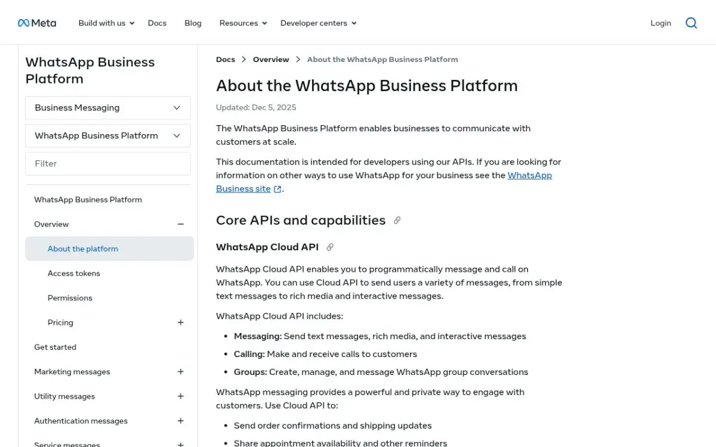Focus the Filter input field

(x=108, y=164)
